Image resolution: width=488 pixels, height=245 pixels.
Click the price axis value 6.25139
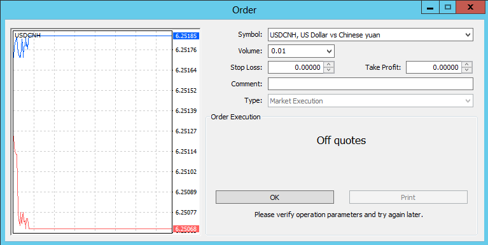click(186, 111)
